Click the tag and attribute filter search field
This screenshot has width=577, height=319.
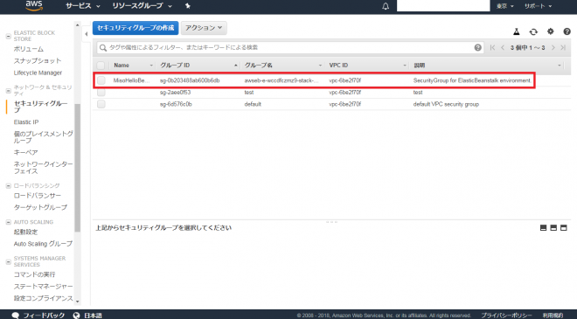[290, 47]
